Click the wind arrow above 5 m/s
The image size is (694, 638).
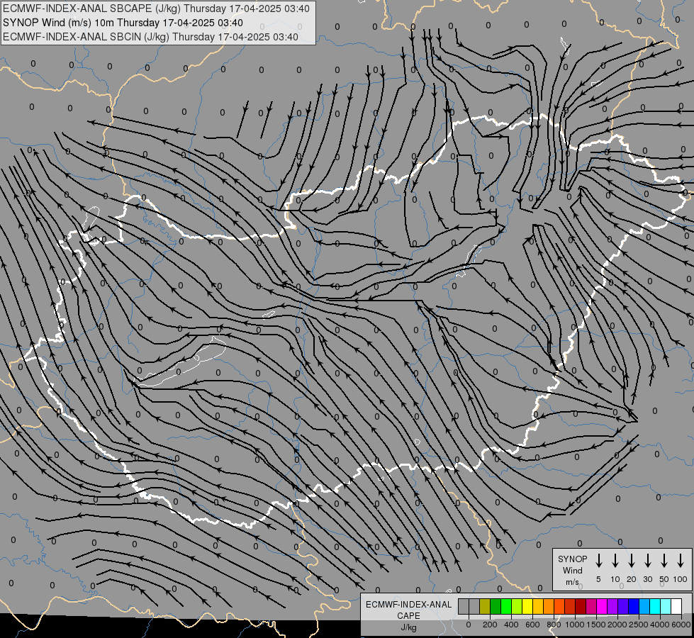tap(599, 561)
